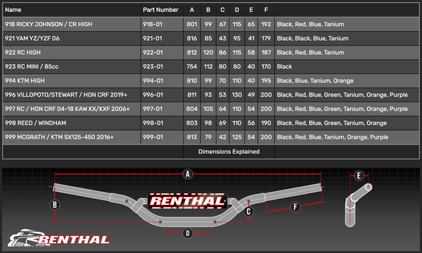Select the 994 KTM HIGH row name
The height and width of the screenshot is (253, 422).
click(25, 81)
